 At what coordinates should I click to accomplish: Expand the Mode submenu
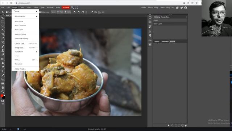(25, 11)
